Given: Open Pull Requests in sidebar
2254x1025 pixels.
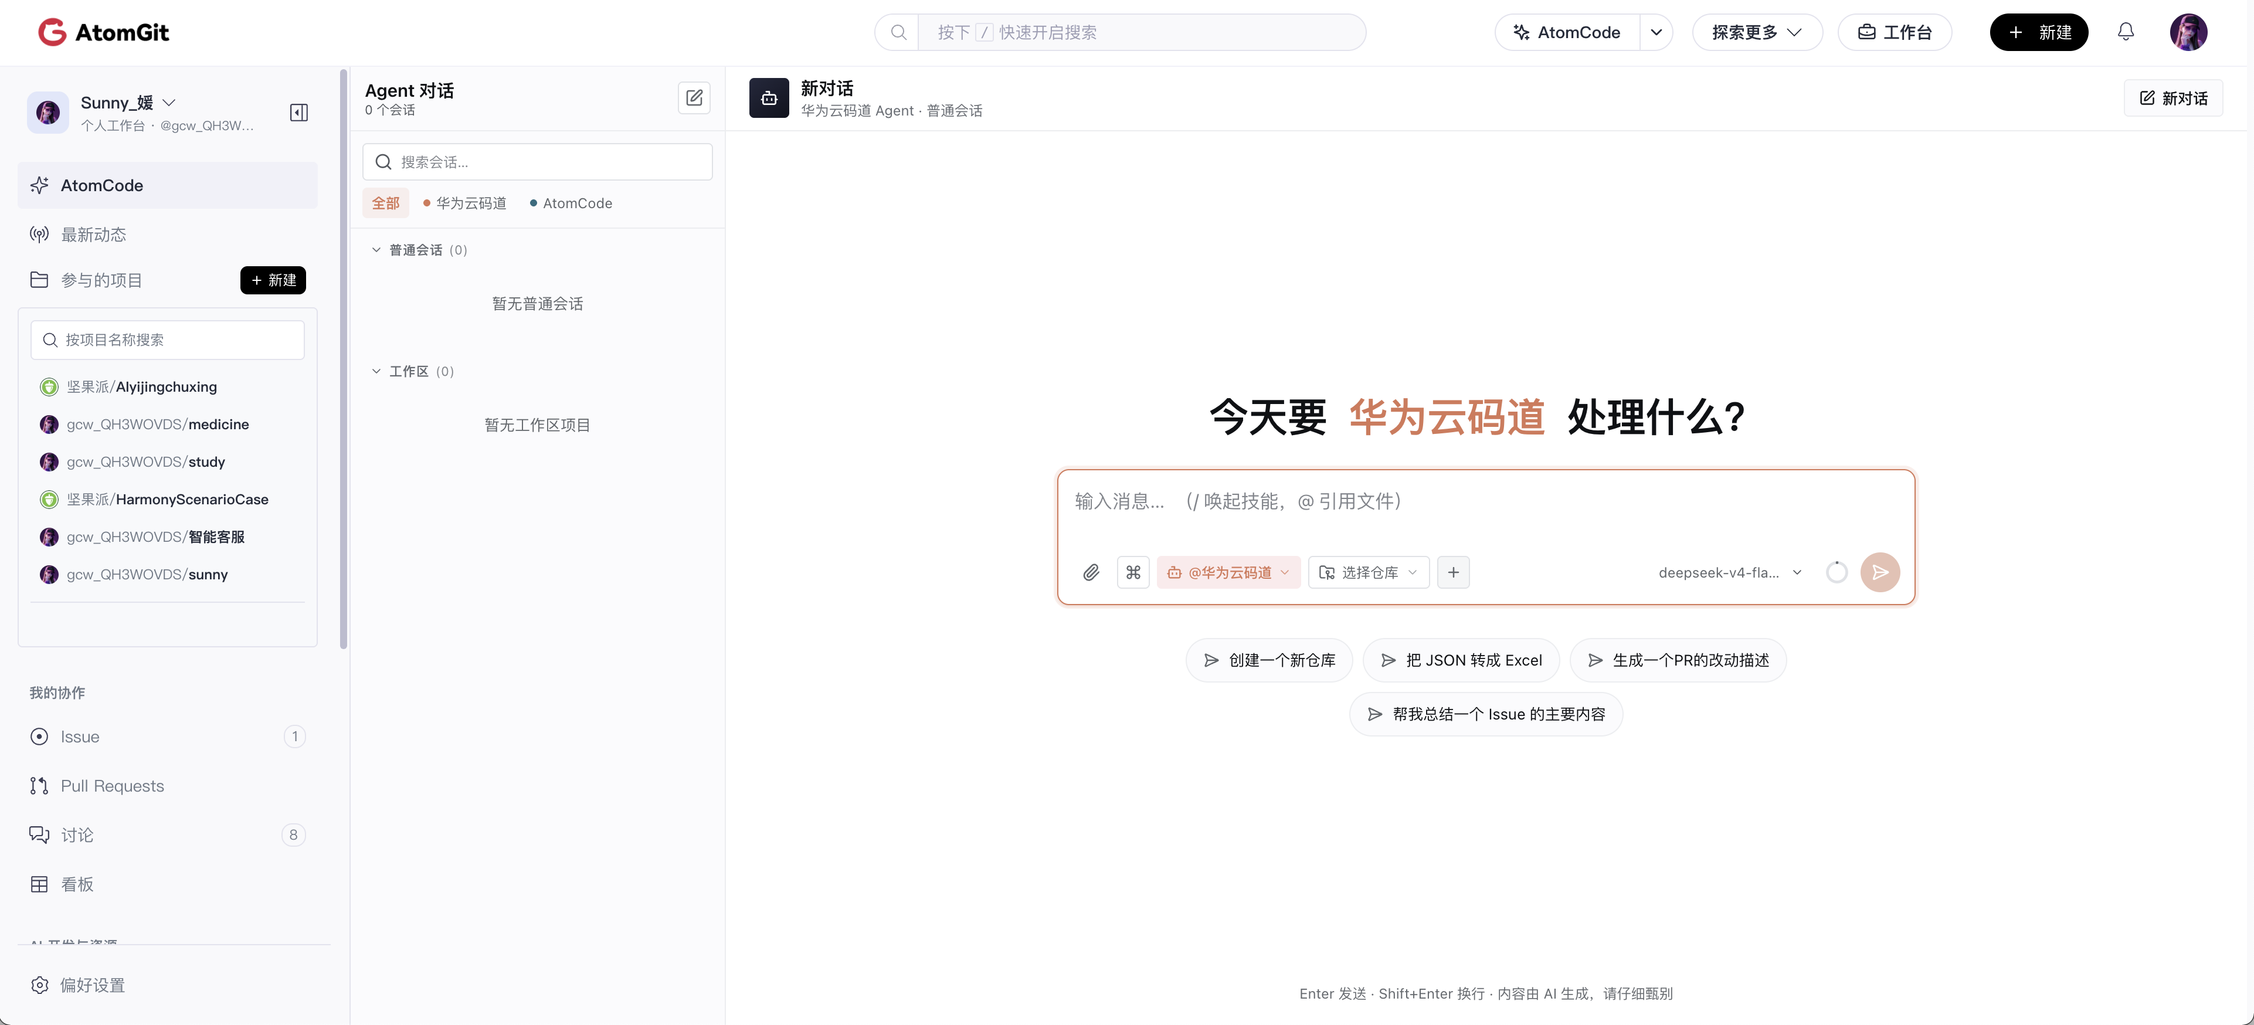Looking at the screenshot, I should coord(167,786).
